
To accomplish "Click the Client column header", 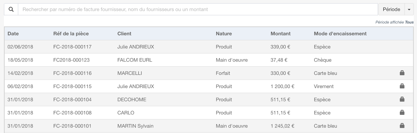I will point(124,34).
